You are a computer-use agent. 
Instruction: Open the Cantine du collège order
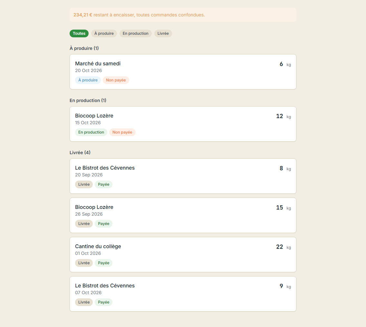(x=183, y=255)
